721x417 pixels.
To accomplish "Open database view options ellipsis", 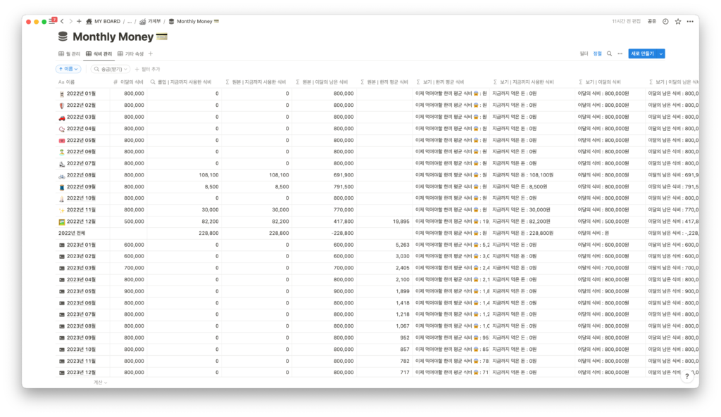I will pyautogui.click(x=620, y=53).
